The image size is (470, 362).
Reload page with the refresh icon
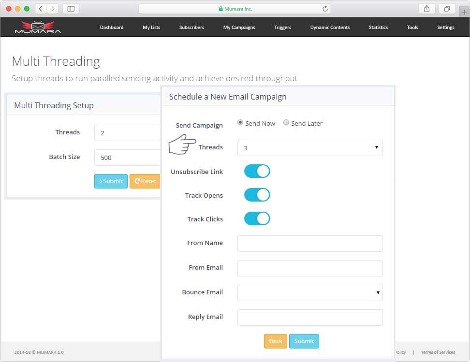click(325, 9)
